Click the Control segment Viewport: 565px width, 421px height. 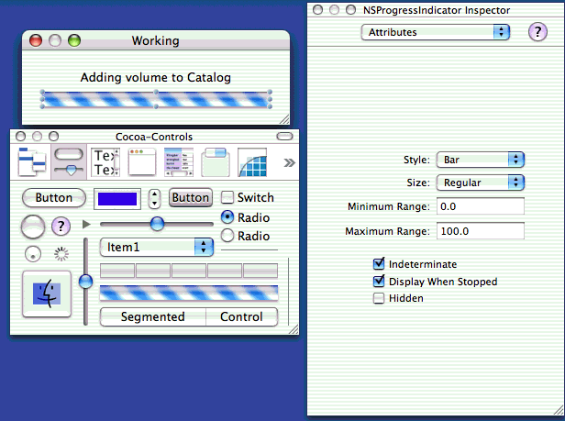[241, 317]
